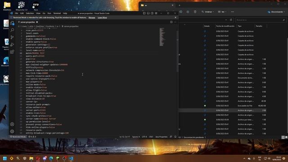The width and height of the screenshot is (288, 162).
Task: Open a new tab in File Explorer
Action: click(180, 5)
